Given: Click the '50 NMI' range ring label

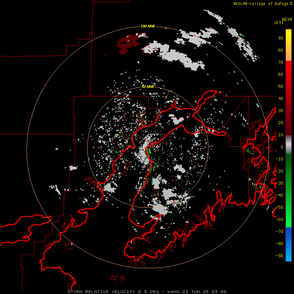Looking at the screenshot, I should tap(148, 87).
